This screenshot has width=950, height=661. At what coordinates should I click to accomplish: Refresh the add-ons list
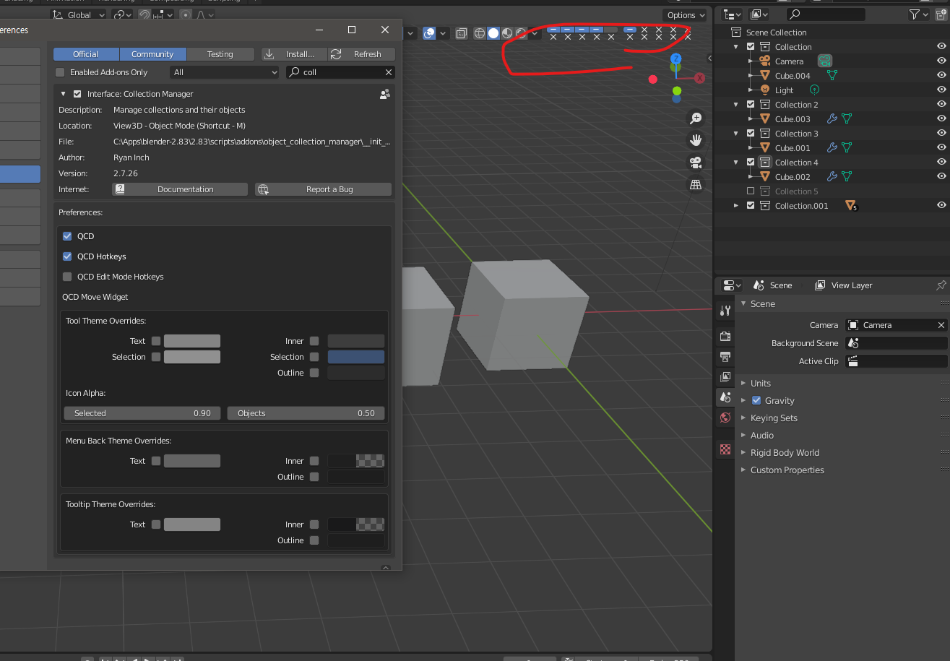tap(362, 54)
